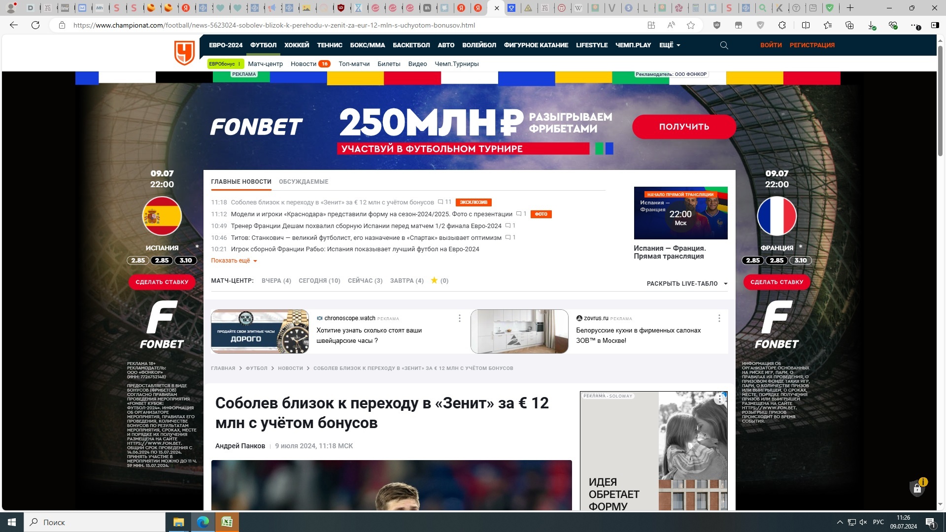The width and height of the screenshot is (946, 532).
Task: Click the site search magnifier icon
Action: coord(724,45)
